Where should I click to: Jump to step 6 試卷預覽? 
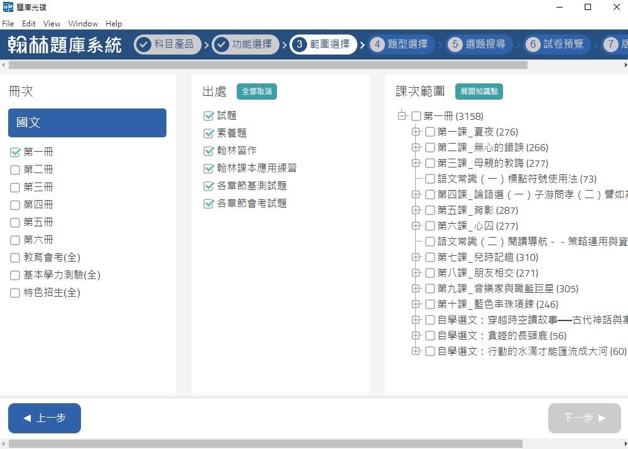(x=556, y=45)
